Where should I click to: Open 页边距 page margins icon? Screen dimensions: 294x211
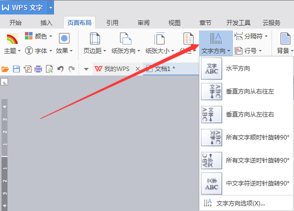95,38
